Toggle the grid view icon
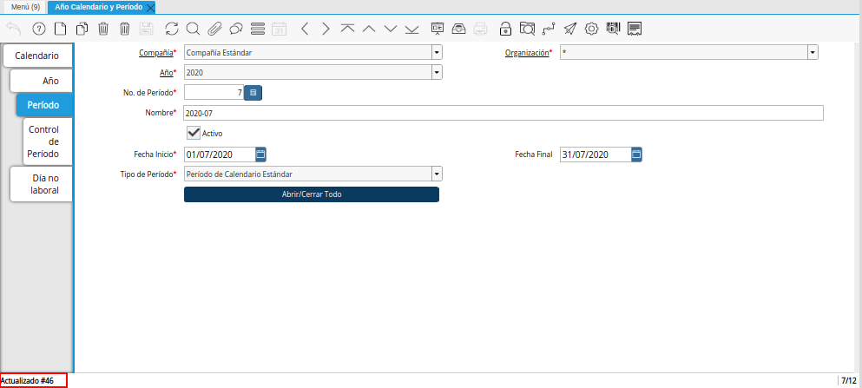 (x=257, y=29)
